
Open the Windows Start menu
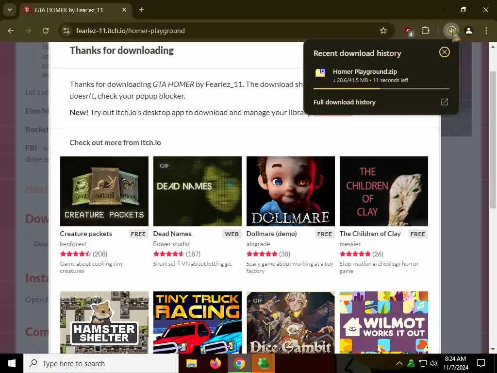click(x=12, y=363)
